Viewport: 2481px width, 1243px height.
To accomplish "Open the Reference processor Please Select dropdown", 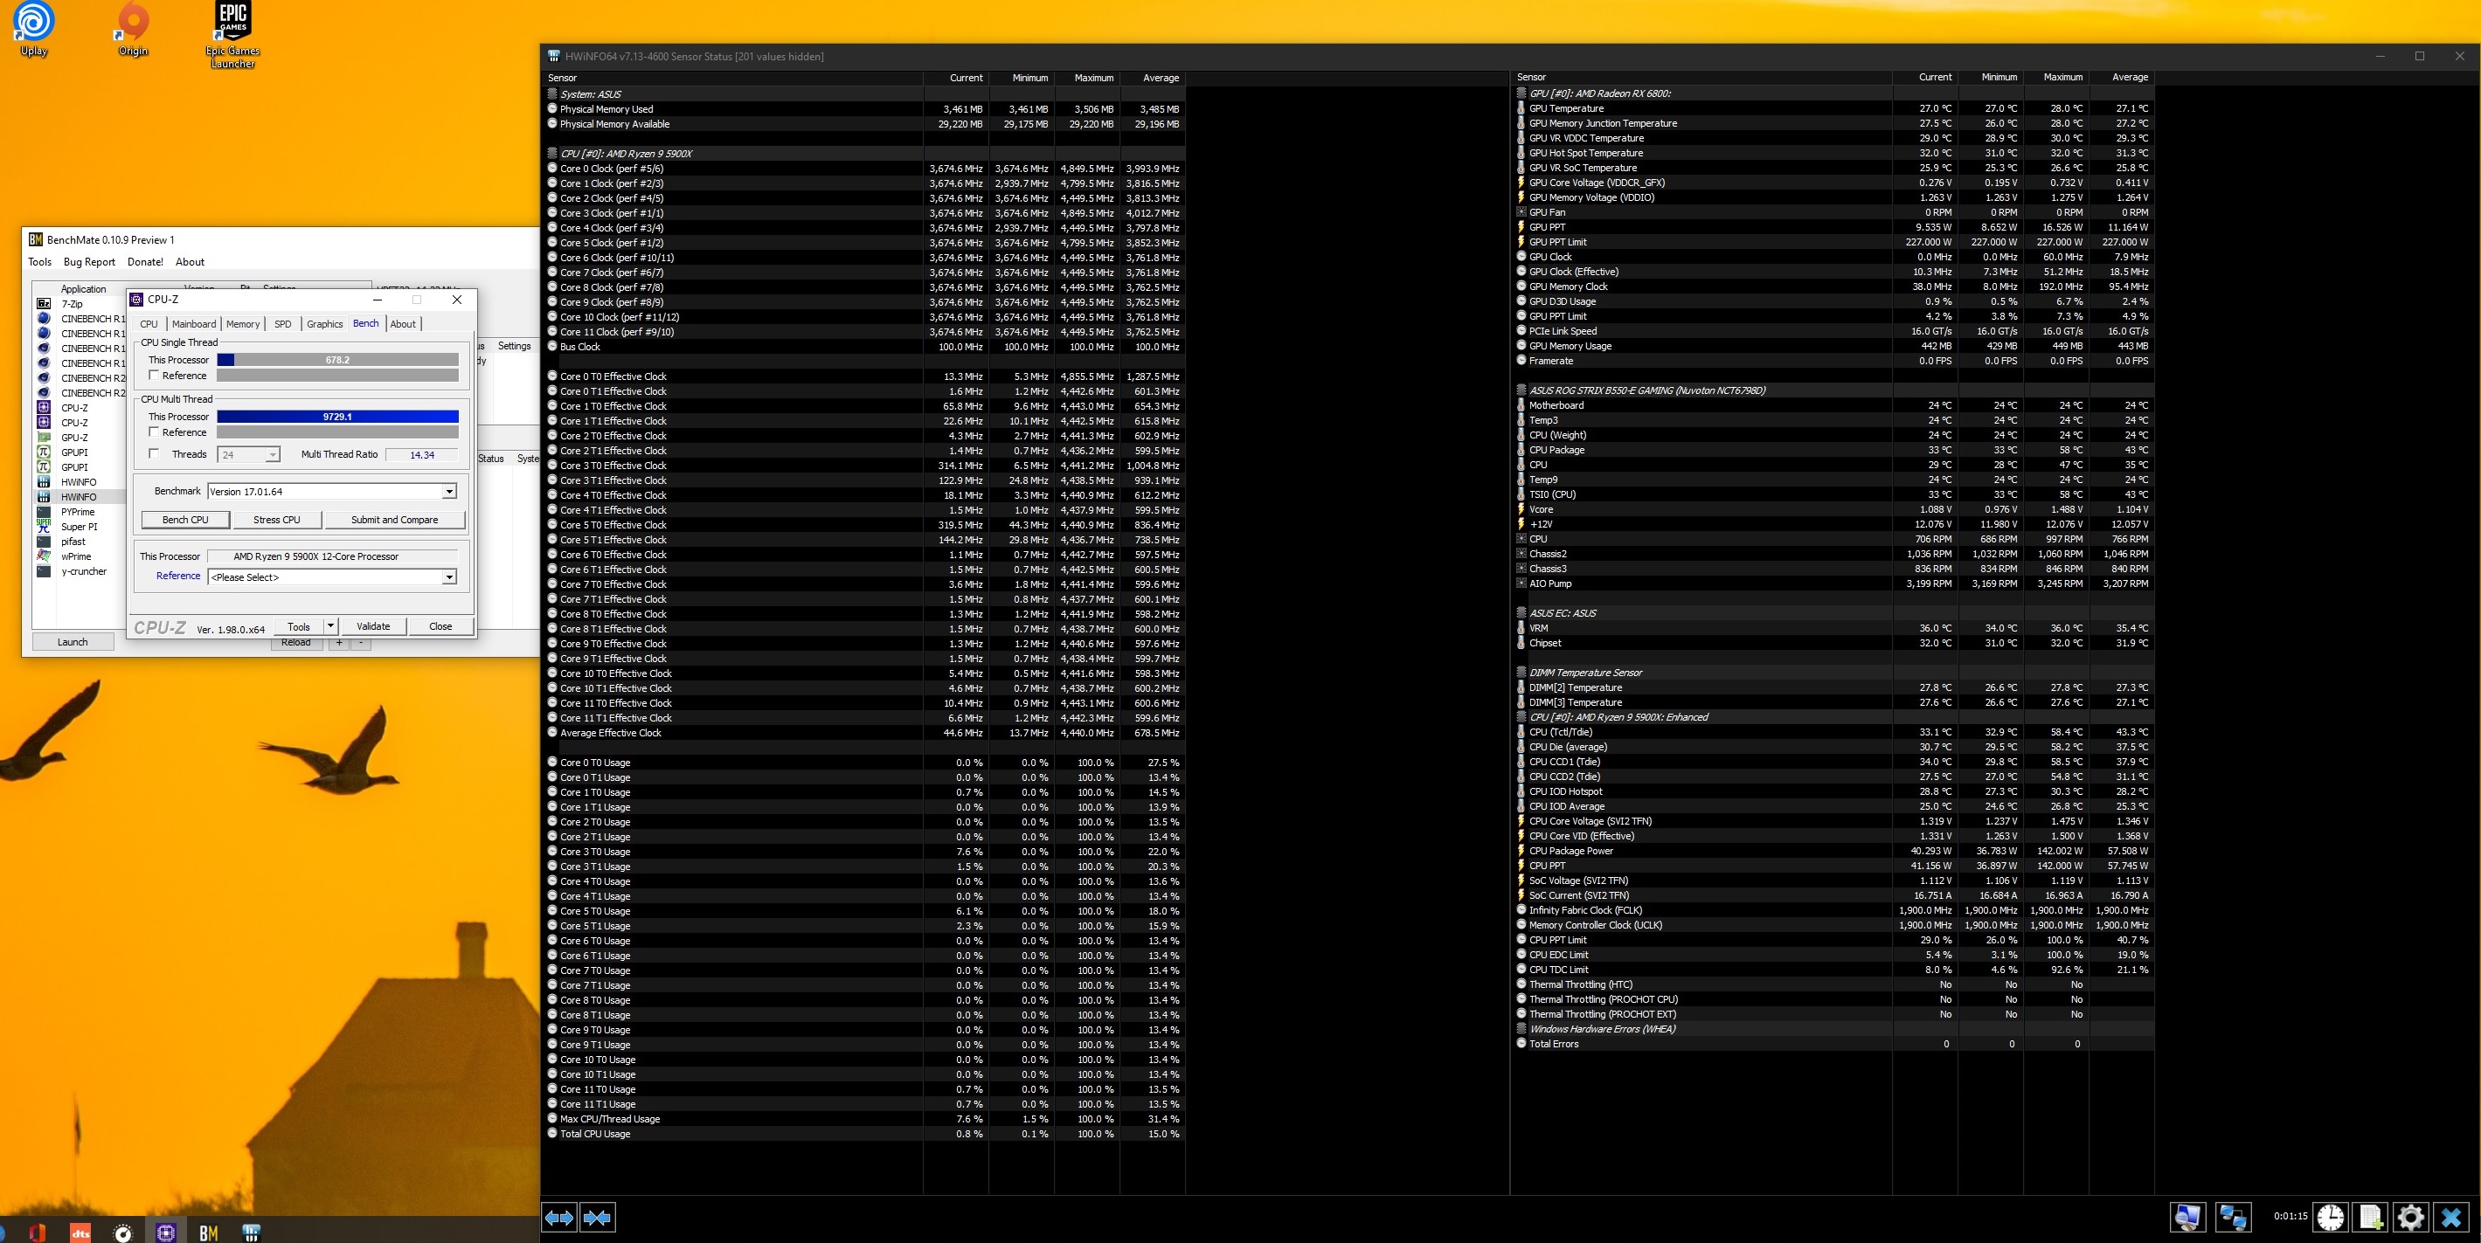I will tap(449, 577).
